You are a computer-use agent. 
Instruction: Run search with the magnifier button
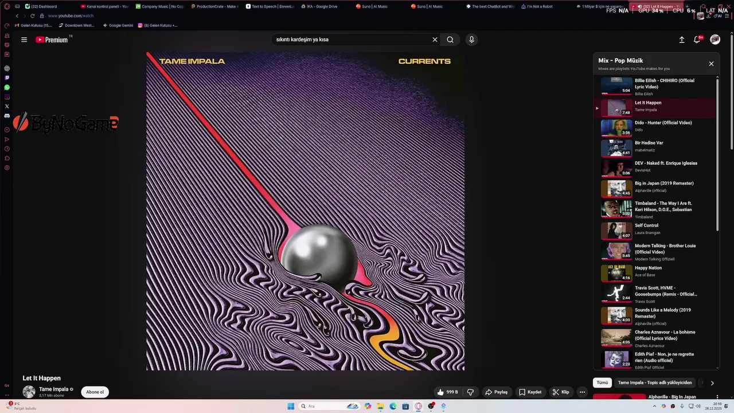(x=450, y=40)
